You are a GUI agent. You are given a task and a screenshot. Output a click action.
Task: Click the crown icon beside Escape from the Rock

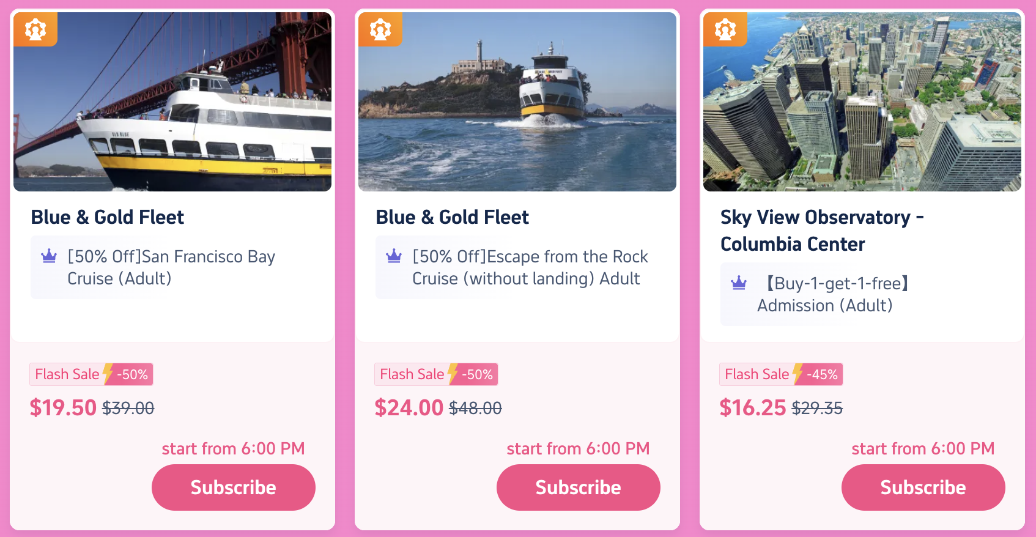[394, 256]
